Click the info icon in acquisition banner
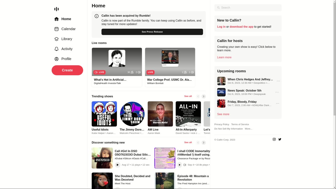Screen dimensions: 336x189 [97, 16]
